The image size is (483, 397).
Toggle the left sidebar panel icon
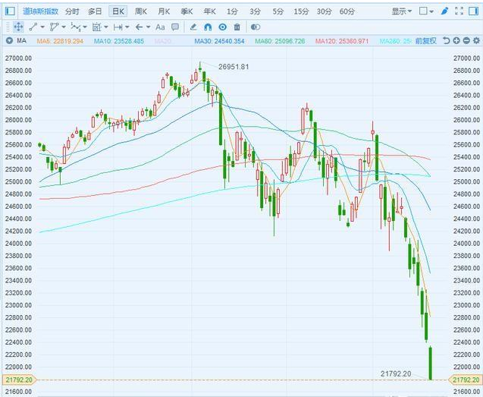tap(10, 11)
